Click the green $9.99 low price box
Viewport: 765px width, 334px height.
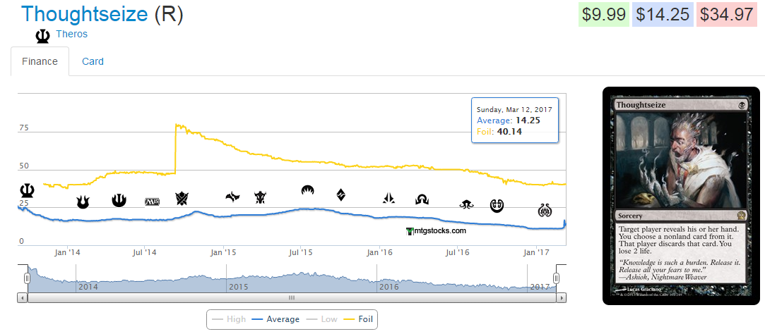tap(603, 15)
